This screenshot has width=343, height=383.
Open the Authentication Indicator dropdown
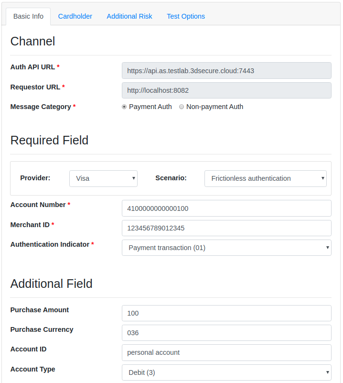tap(226, 248)
